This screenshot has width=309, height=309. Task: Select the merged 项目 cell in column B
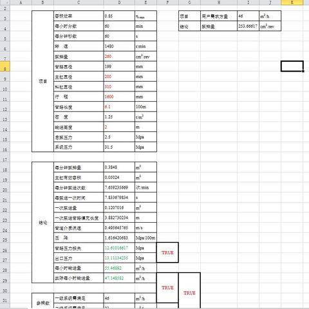pyautogui.click(x=42, y=81)
